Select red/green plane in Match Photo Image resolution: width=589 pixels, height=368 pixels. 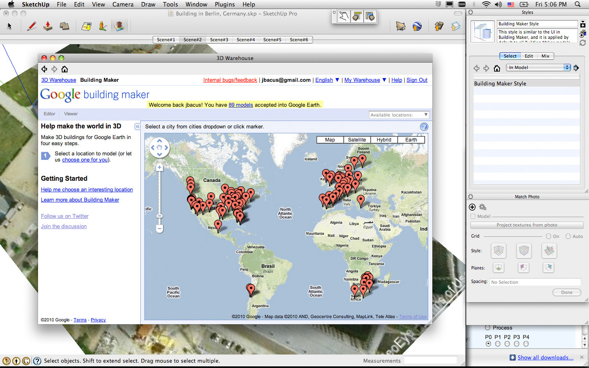(x=498, y=267)
